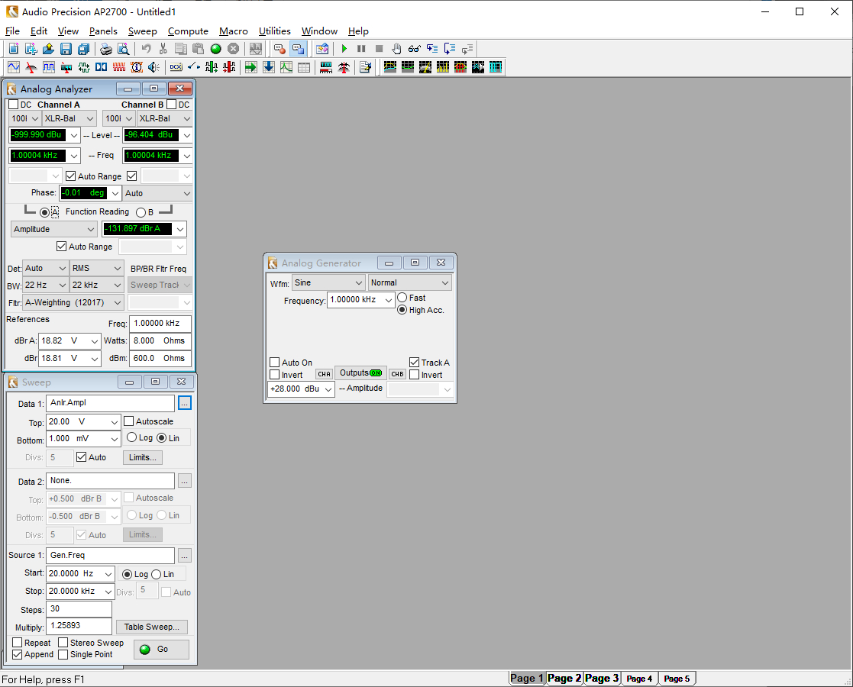This screenshot has width=853, height=687.
Task: Open the data editor table icon
Action: pyautogui.click(x=304, y=67)
